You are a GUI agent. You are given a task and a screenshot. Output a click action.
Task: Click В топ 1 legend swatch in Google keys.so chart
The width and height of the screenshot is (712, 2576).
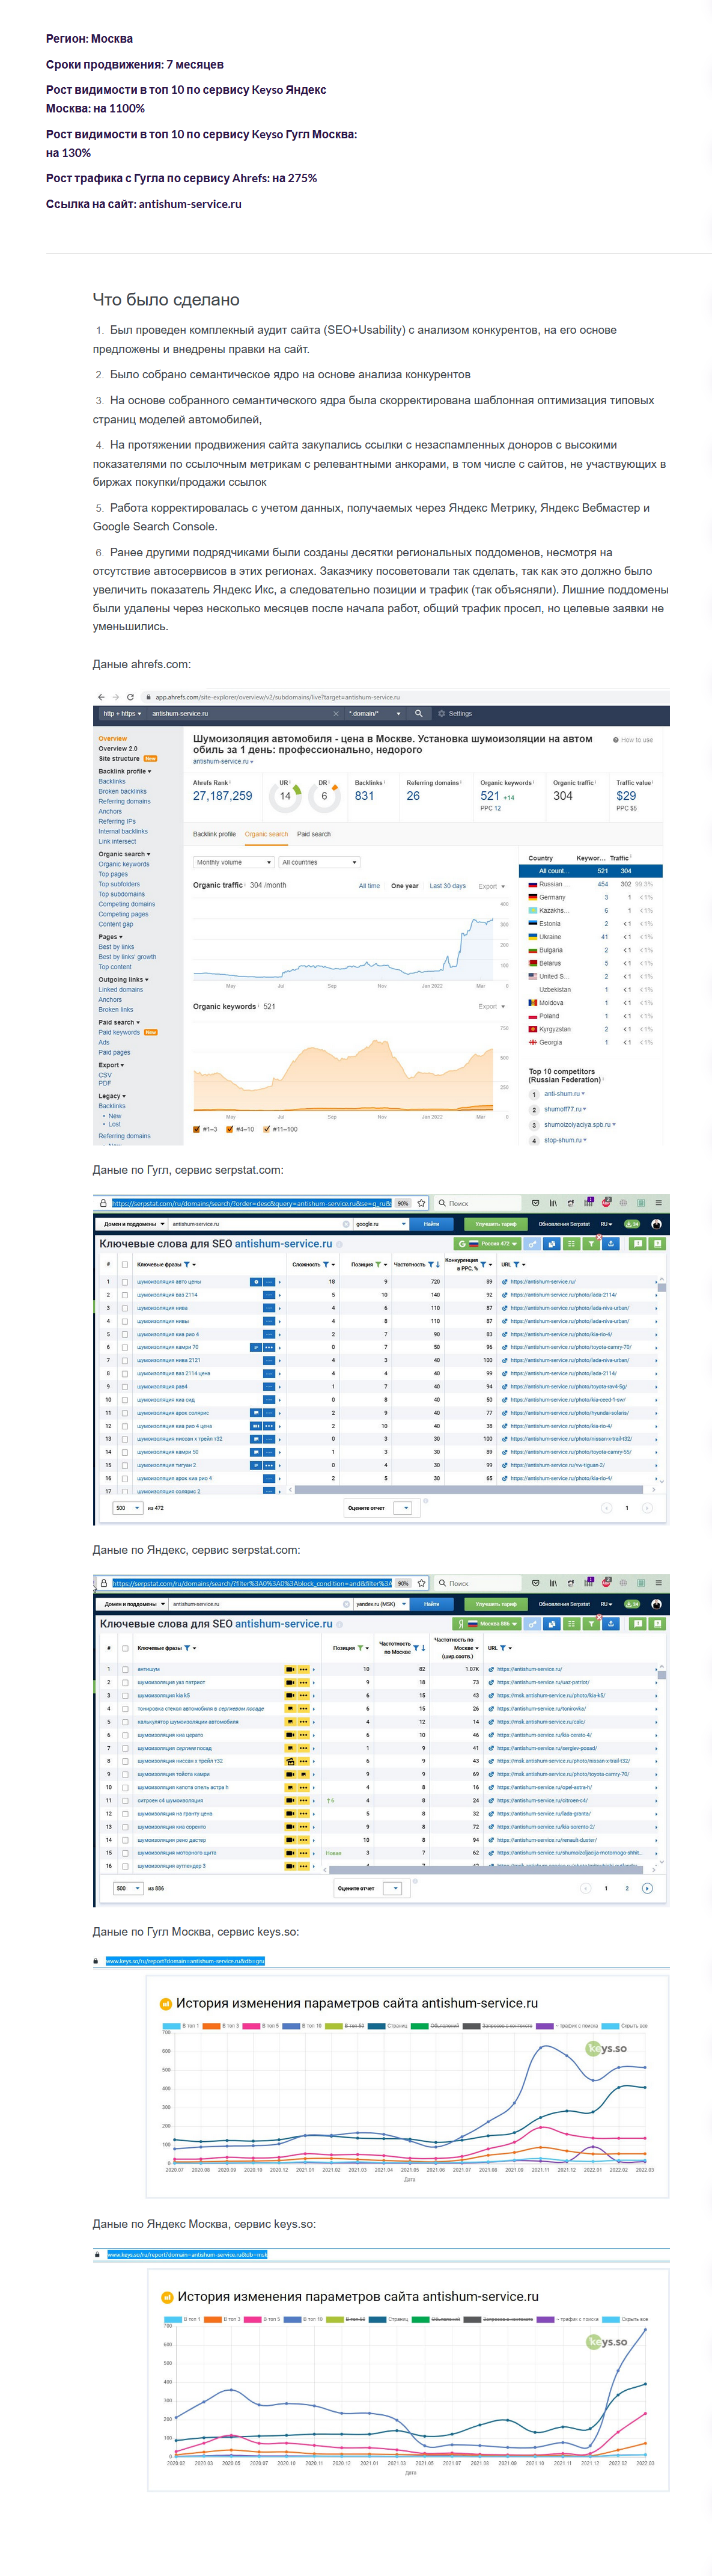pyautogui.click(x=171, y=2026)
